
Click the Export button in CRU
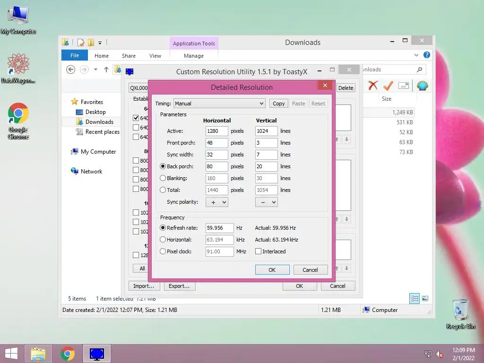tap(179, 286)
